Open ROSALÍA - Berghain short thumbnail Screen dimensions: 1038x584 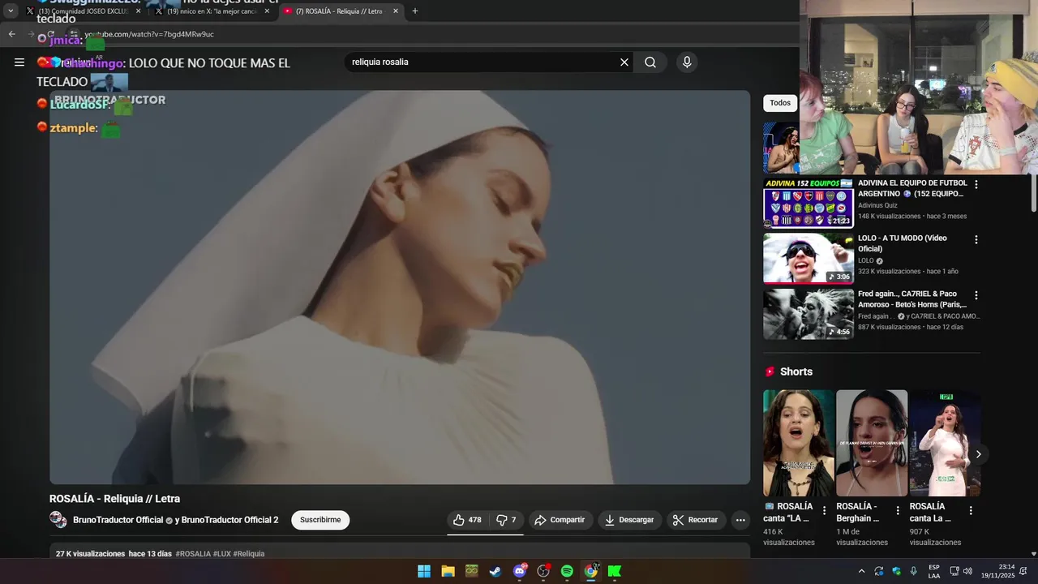point(872,443)
